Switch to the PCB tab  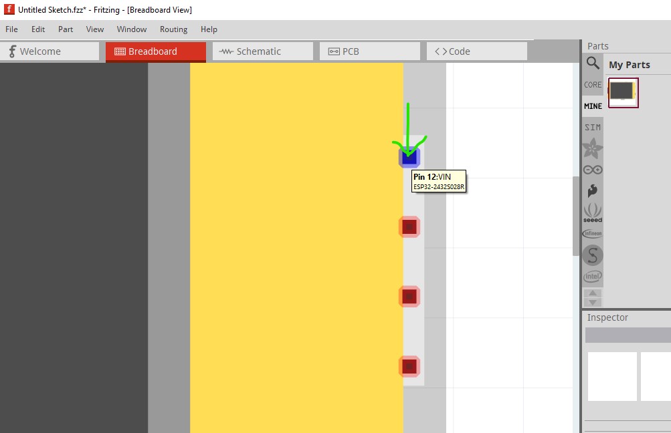pyautogui.click(x=369, y=51)
